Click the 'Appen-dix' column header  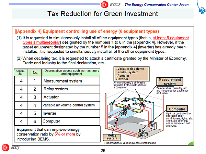click(21, 72)
